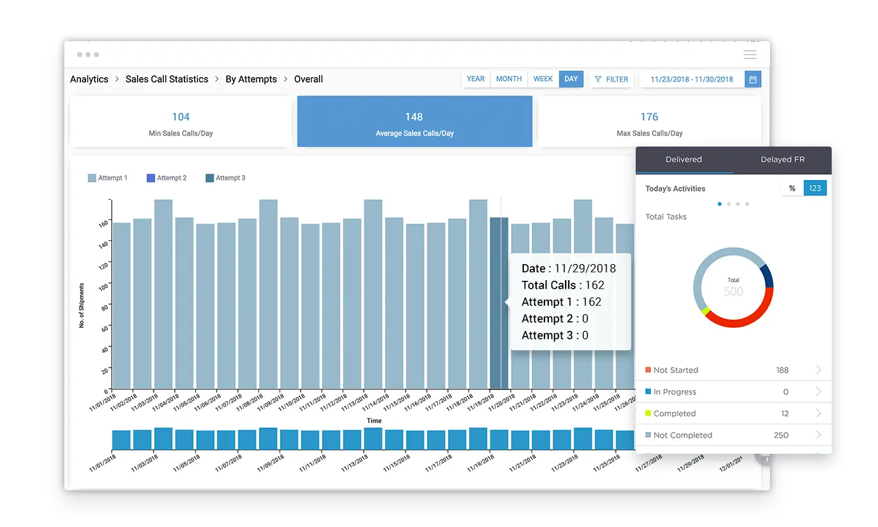Click the Total 500 donut center
The height and width of the screenshot is (527, 878).
[733, 287]
